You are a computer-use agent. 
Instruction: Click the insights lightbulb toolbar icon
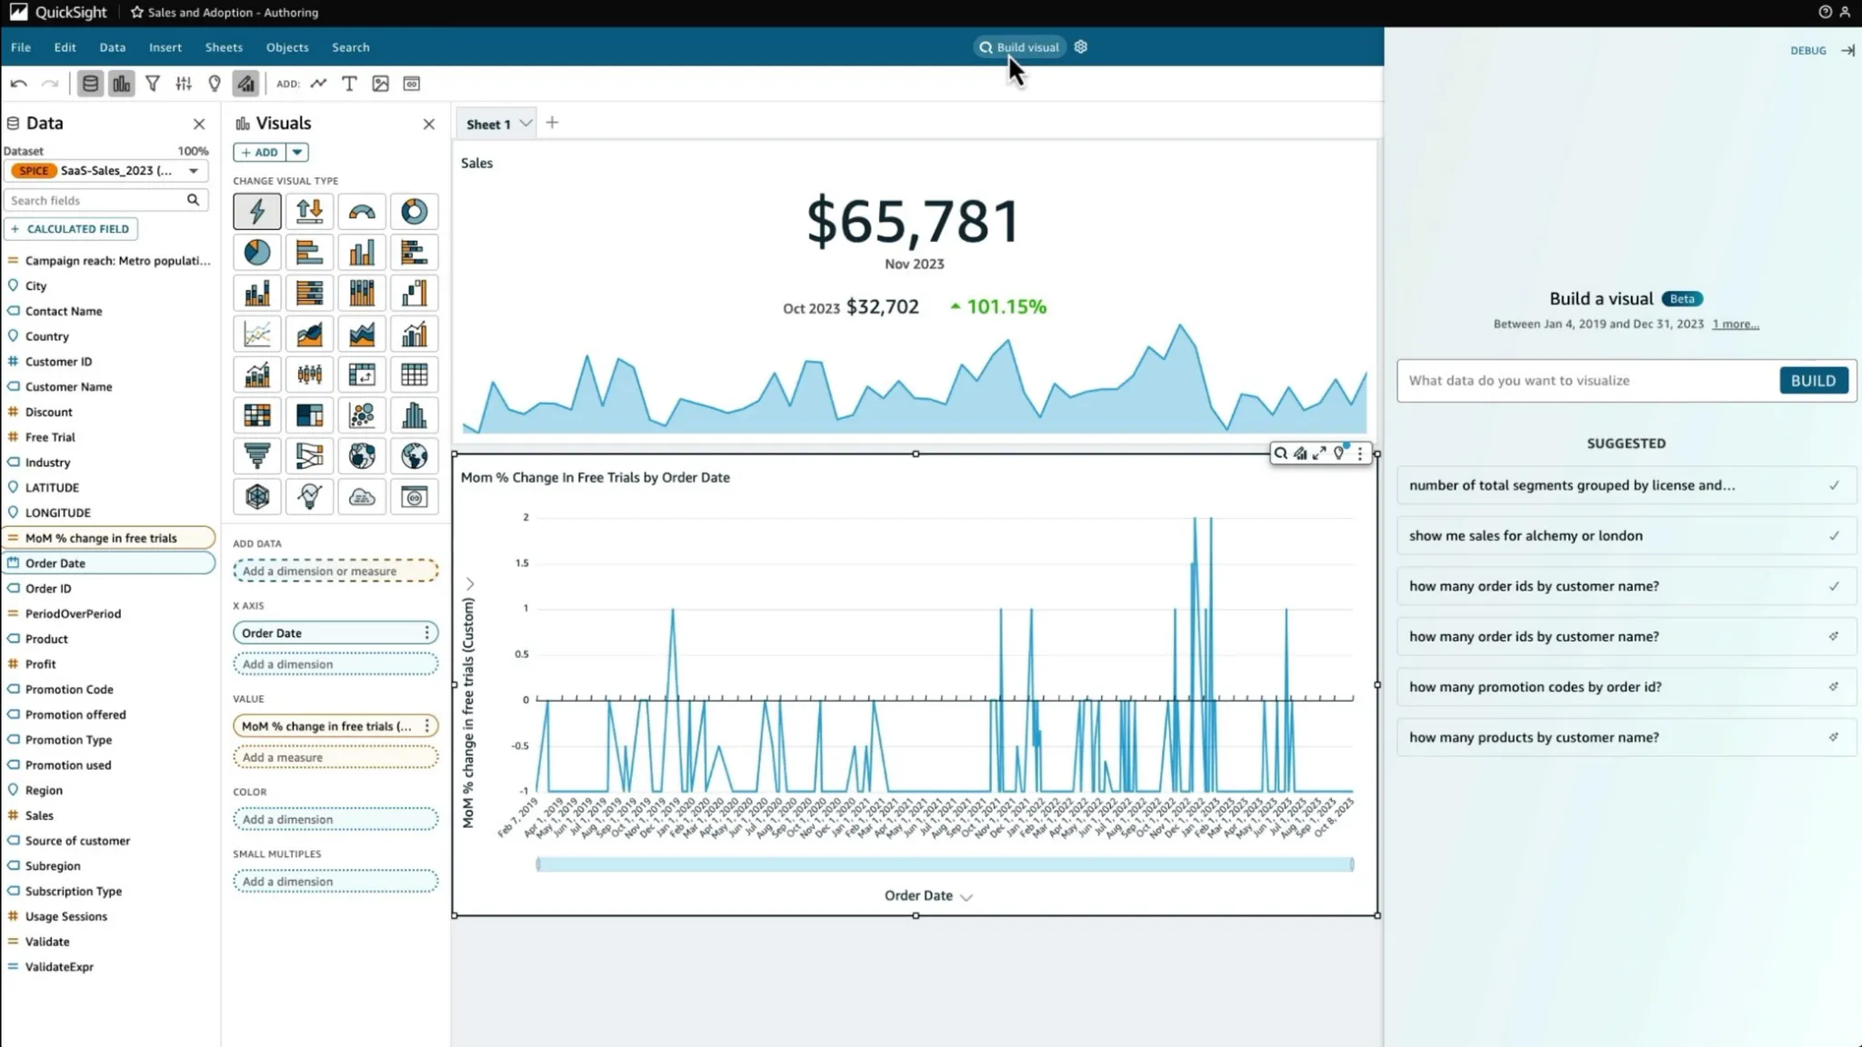(x=215, y=84)
